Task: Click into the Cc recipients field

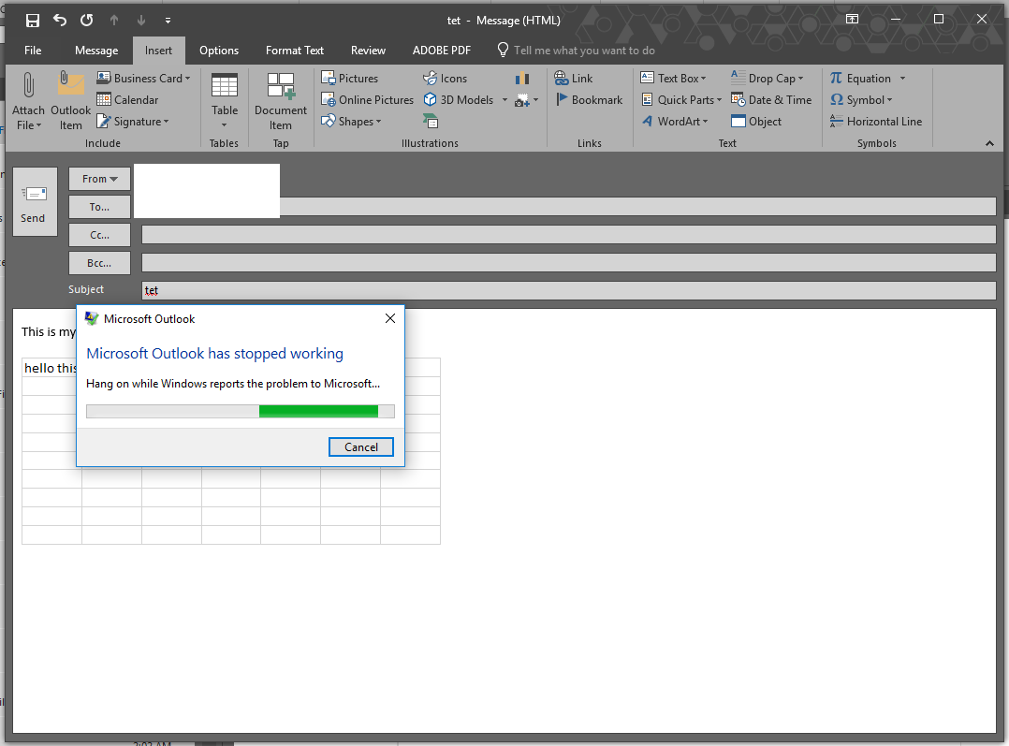Action: tap(569, 235)
